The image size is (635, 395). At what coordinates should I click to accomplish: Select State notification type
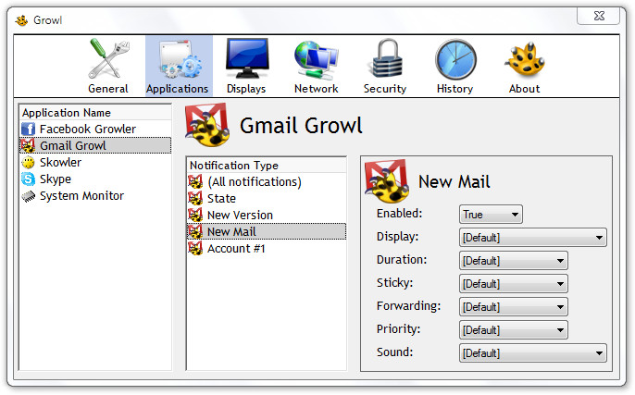[267, 199]
